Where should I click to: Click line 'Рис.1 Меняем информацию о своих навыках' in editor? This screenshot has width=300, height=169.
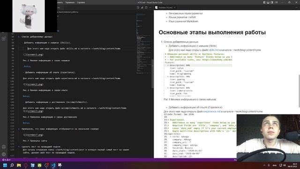point(46,61)
